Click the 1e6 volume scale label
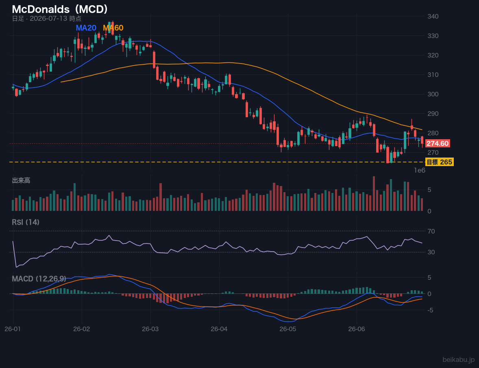This screenshot has height=368, width=479. [x=420, y=171]
